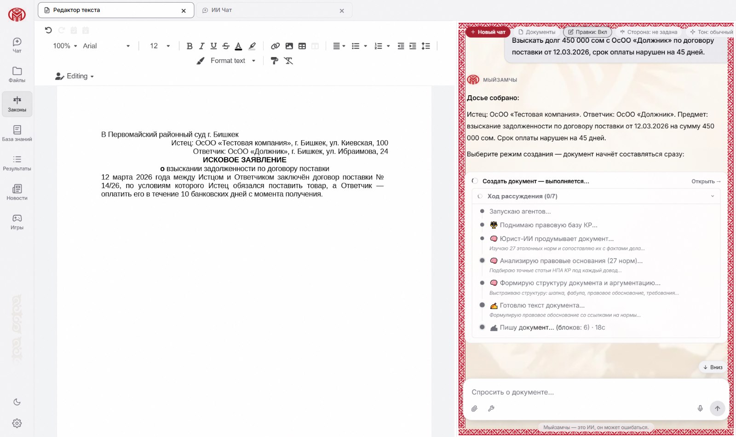Open the Чат section in sidebar
This screenshot has width=736, height=437.
(17, 45)
